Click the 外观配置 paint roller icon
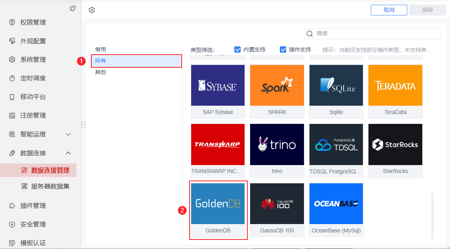Image resolution: width=450 pixels, height=249 pixels. coord(12,41)
